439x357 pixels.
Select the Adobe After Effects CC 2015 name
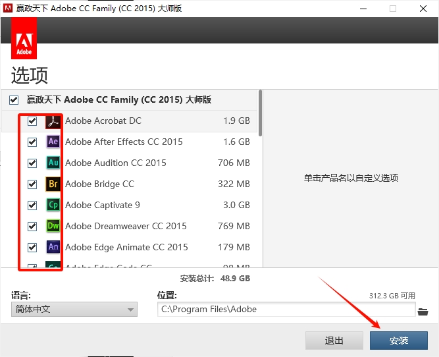point(124,142)
